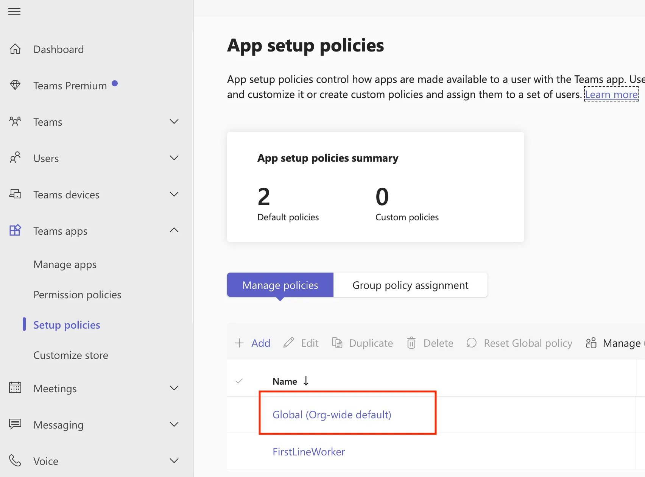Click the Voice phone icon
The width and height of the screenshot is (645, 477).
15,460
